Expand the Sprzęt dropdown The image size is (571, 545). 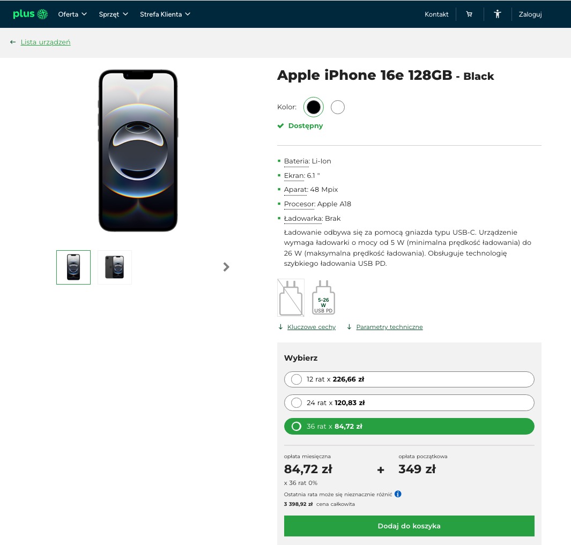113,14
